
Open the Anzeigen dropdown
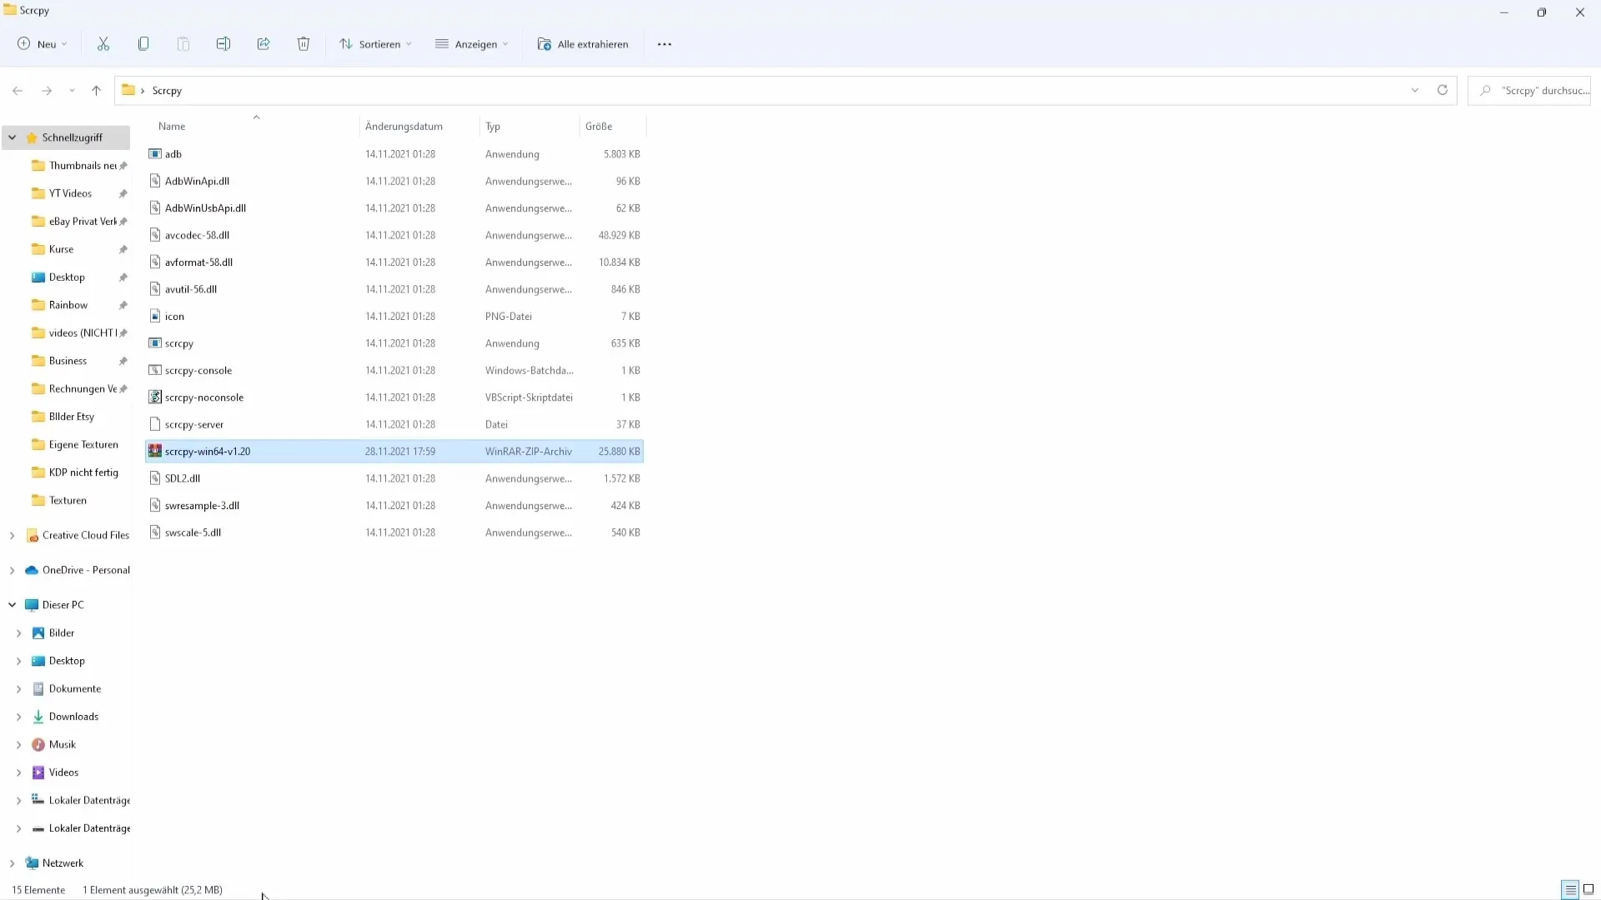[472, 44]
